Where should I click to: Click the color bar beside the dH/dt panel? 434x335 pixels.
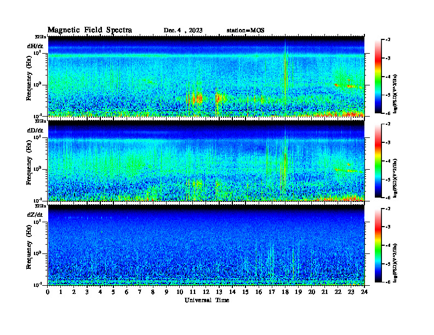[378, 77]
